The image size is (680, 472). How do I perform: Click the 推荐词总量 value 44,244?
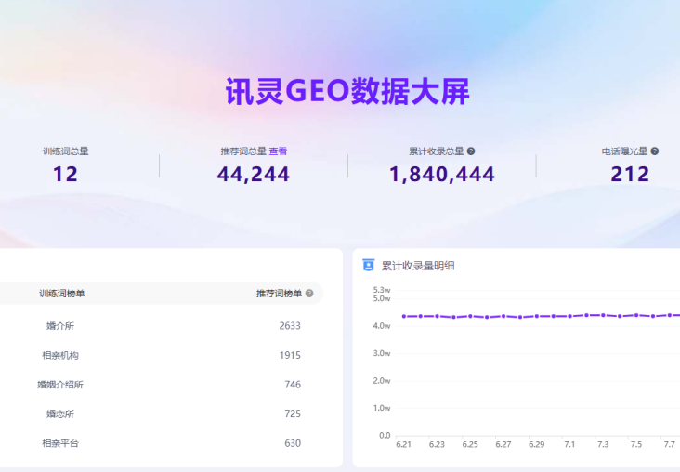254,175
